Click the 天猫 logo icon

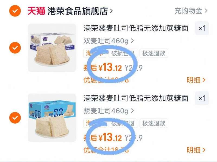click(36, 11)
